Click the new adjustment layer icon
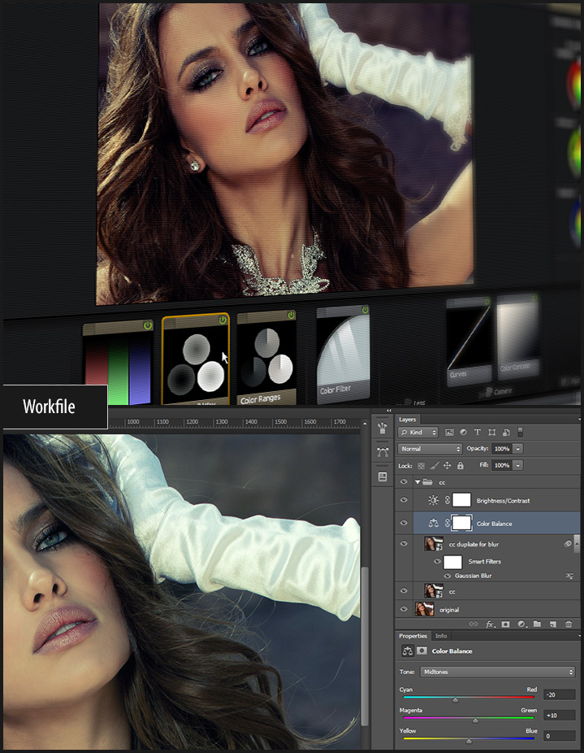This screenshot has height=753, width=584. tap(521, 624)
